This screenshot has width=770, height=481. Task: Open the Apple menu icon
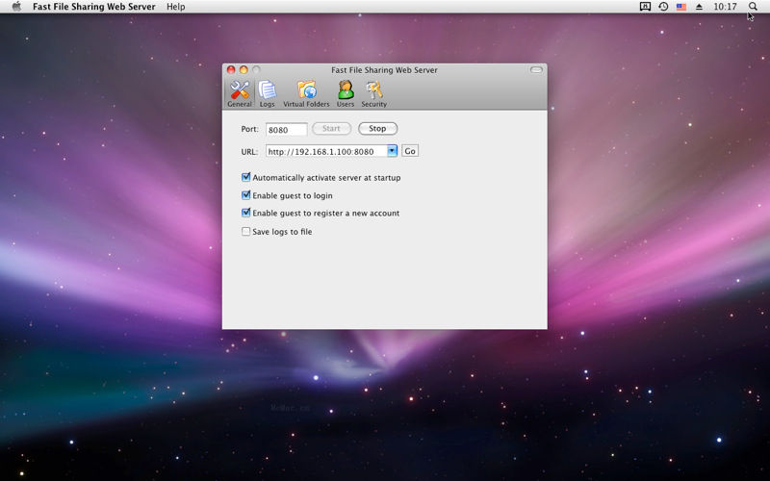[x=16, y=7]
